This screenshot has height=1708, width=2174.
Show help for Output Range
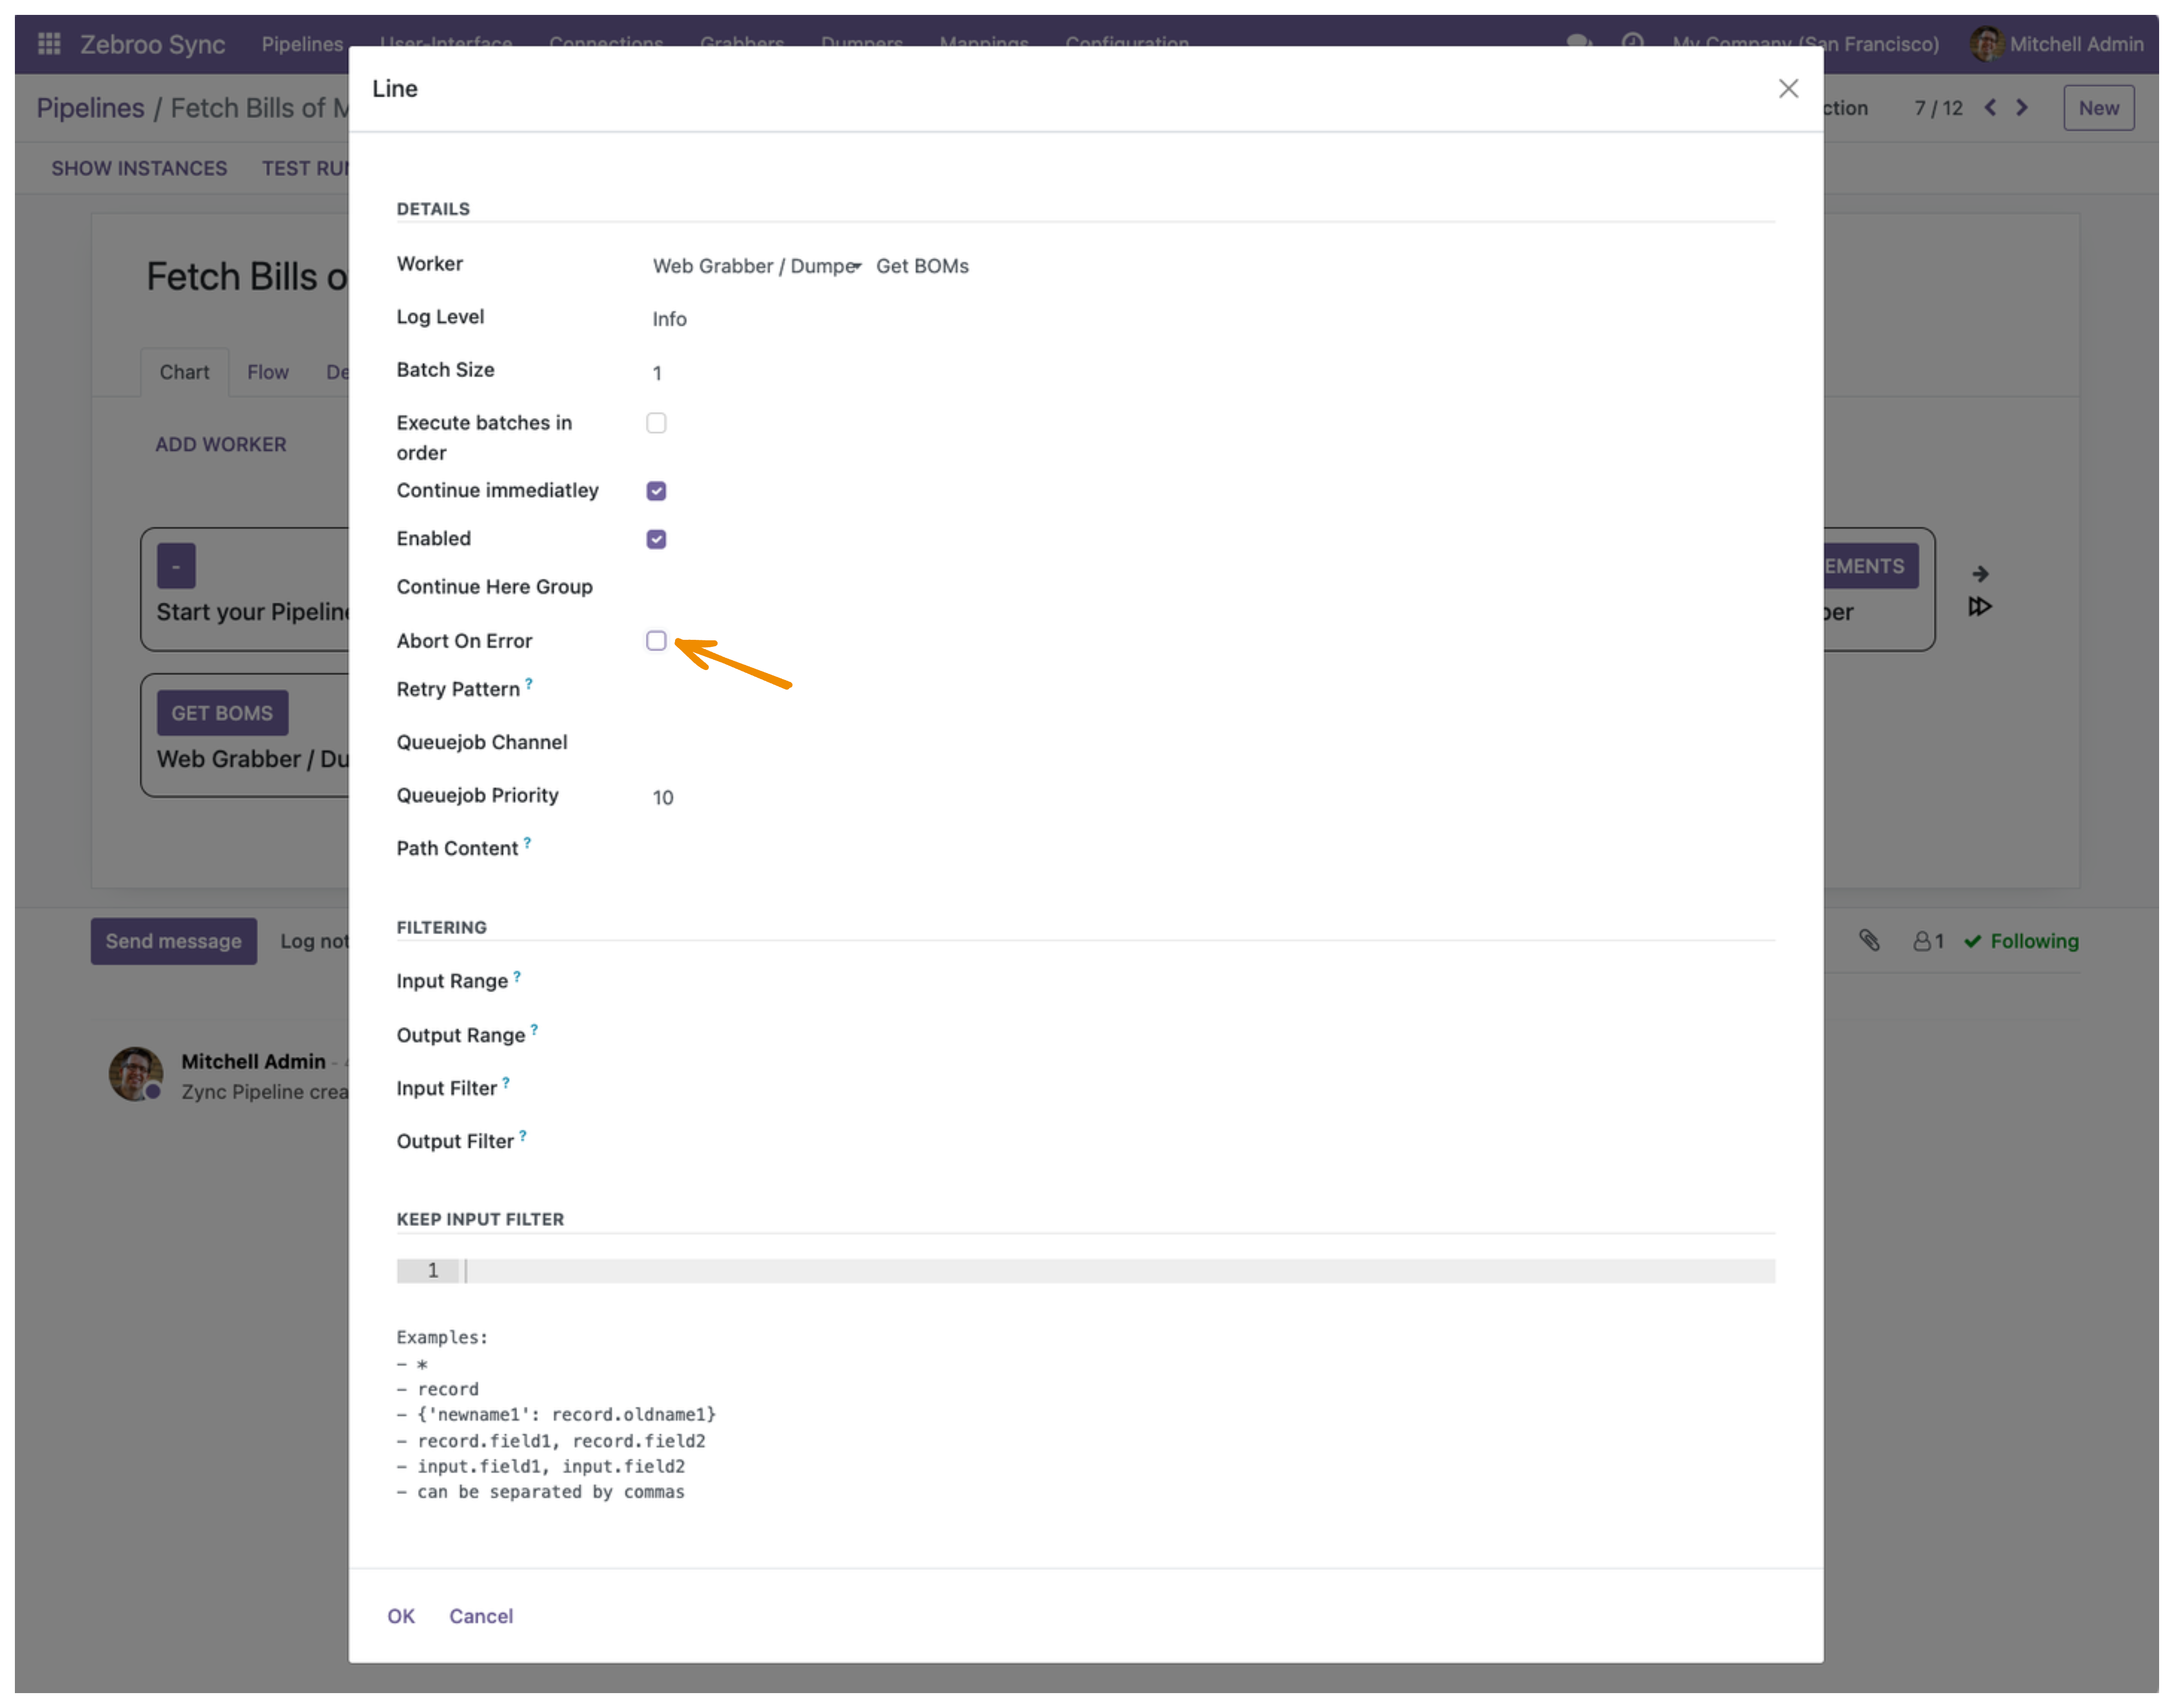[x=534, y=1030]
